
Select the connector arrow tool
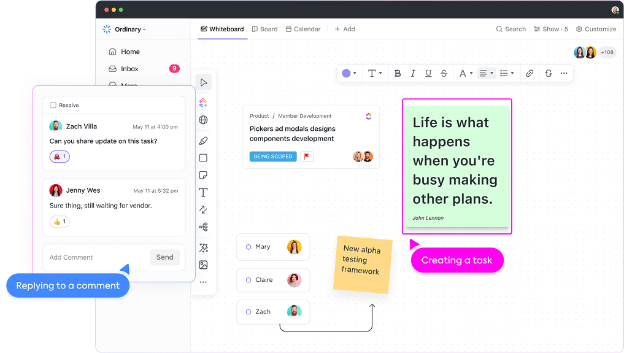[203, 210]
